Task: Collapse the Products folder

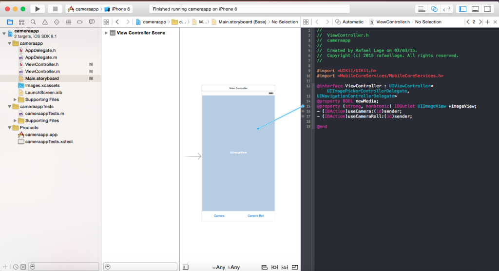Action: click(x=9, y=128)
